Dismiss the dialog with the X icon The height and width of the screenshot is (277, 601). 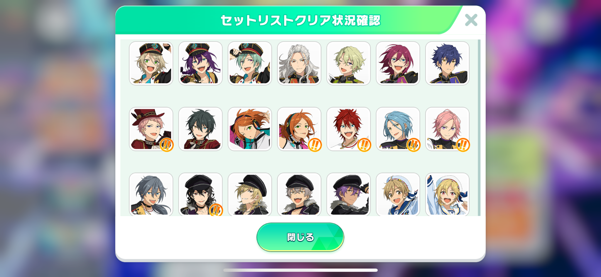(x=471, y=20)
